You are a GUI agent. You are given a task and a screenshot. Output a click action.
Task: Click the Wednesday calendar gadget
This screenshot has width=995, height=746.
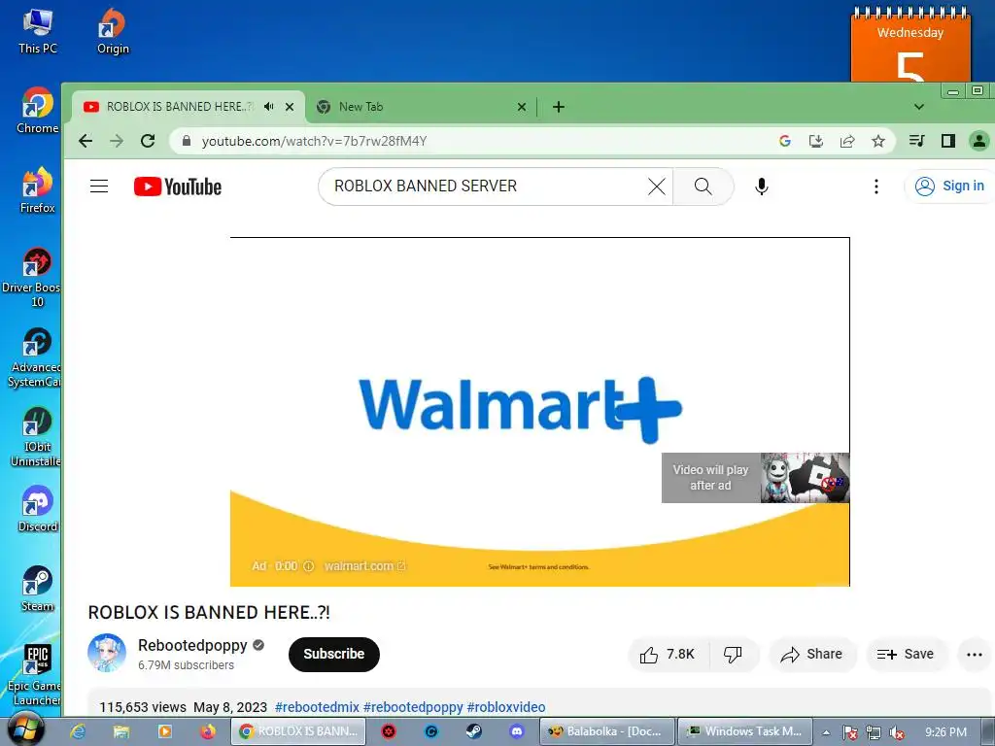[910, 46]
